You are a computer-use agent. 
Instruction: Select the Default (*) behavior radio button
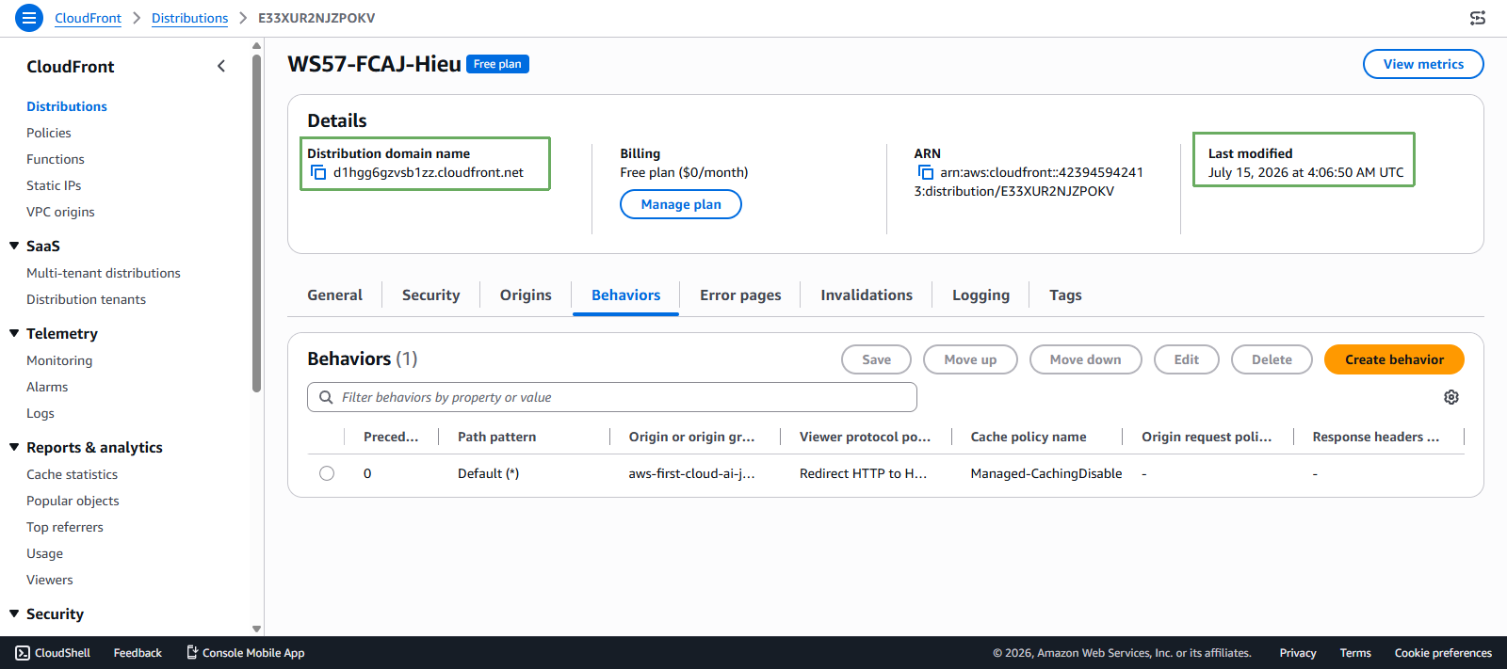(x=327, y=473)
